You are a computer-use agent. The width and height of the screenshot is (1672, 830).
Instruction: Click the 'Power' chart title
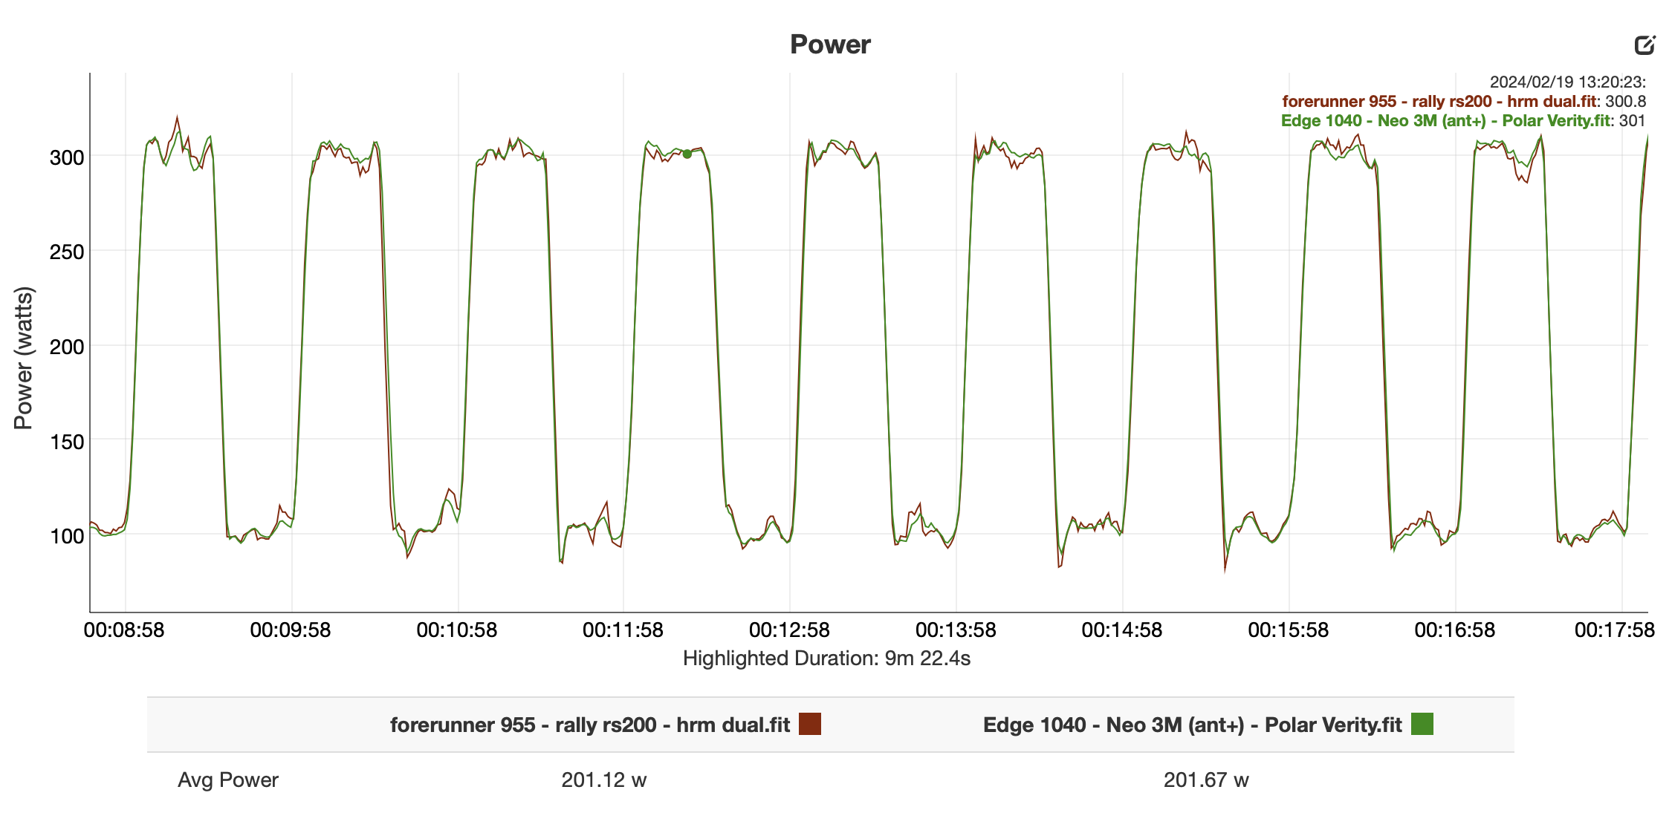(830, 45)
